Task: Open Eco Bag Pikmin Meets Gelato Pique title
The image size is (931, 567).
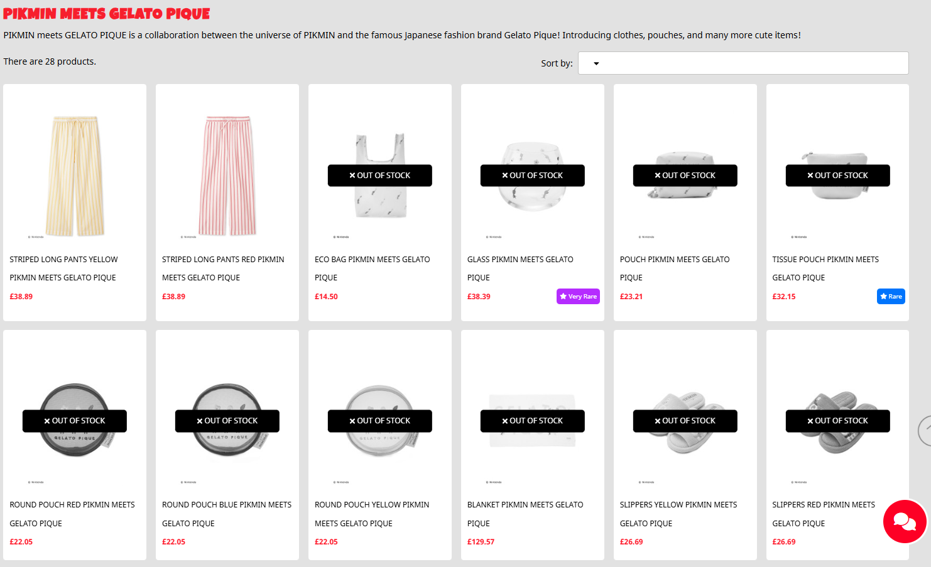Action: pos(373,268)
